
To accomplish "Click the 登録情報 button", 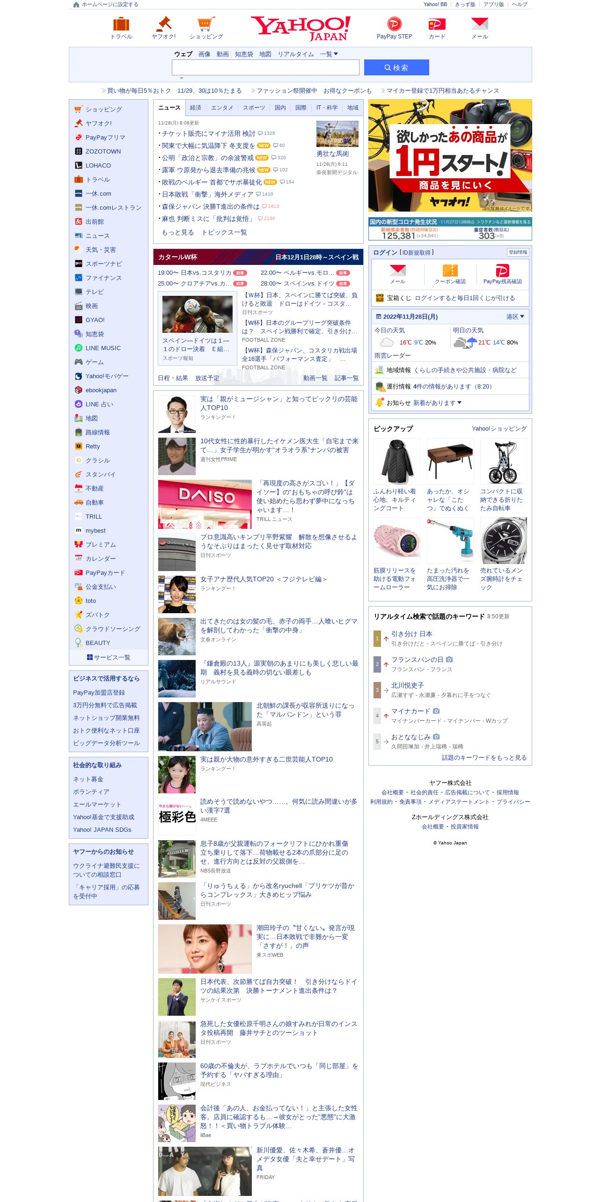I will (x=518, y=252).
